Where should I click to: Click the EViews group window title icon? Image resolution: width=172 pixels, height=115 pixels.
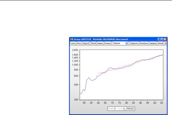[72, 39]
